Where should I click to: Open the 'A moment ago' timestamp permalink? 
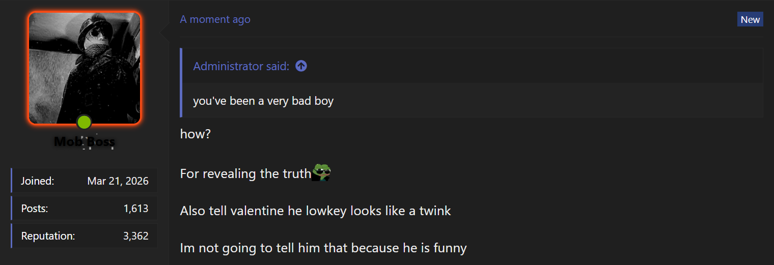(x=215, y=19)
